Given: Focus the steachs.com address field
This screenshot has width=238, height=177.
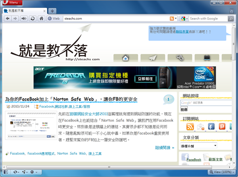Looking at the screenshot, I should click(x=116, y=19).
